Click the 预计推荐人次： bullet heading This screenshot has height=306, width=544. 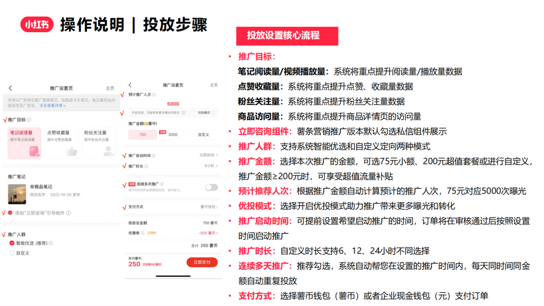(265, 191)
